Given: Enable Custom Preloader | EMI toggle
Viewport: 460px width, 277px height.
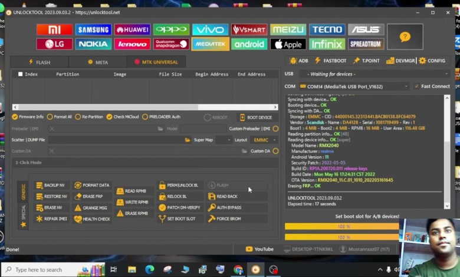Looking at the screenshot, I should pyautogui.click(x=275, y=128).
